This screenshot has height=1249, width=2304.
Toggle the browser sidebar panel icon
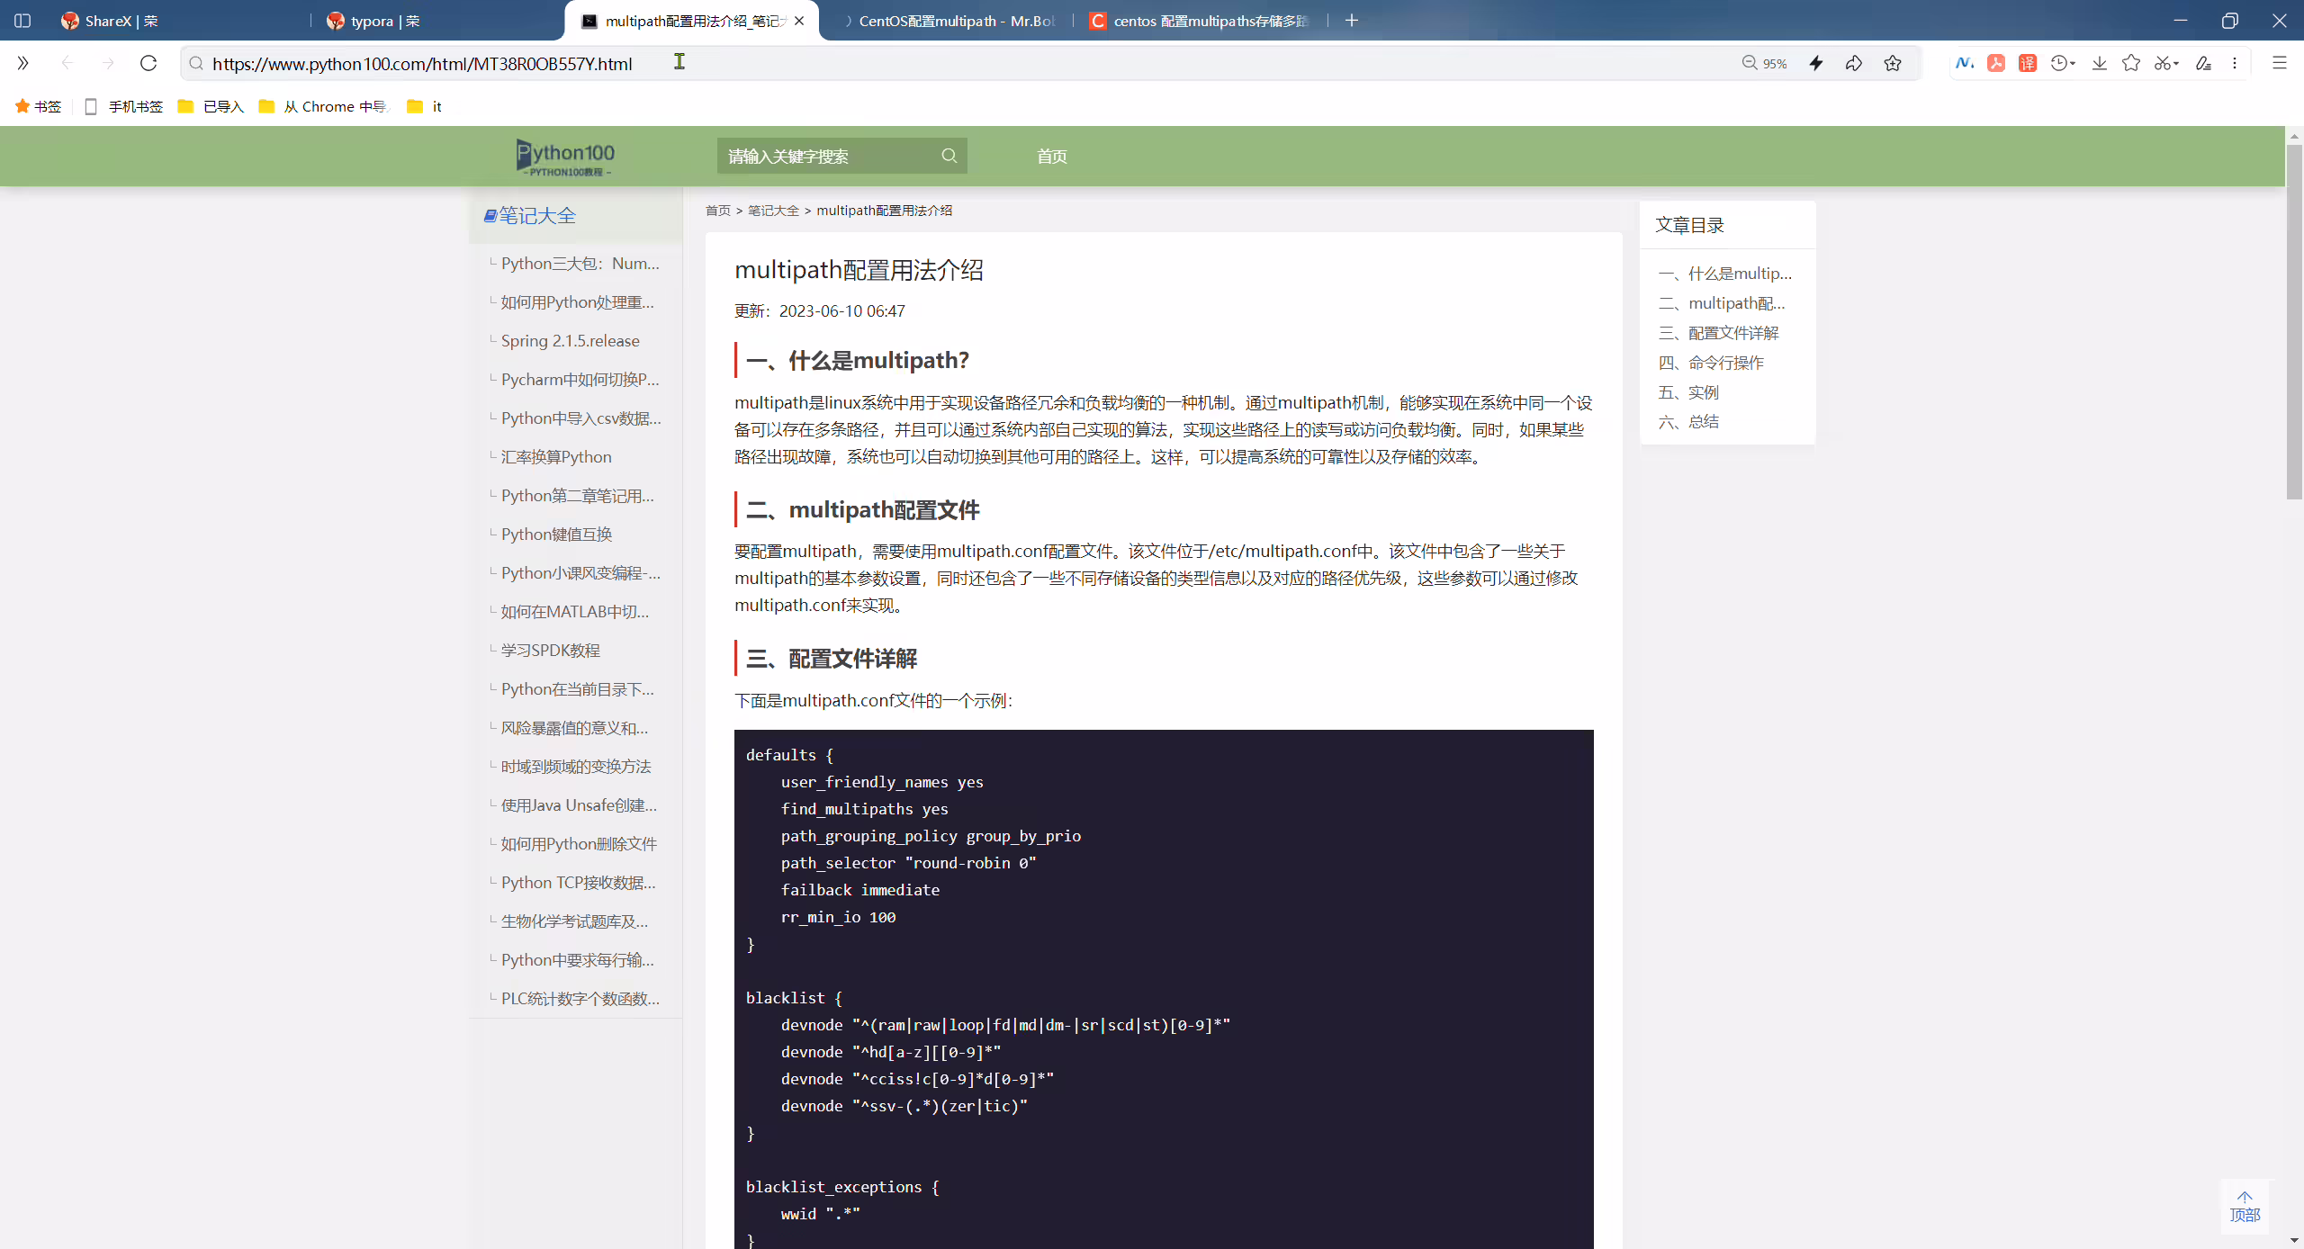[x=22, y=21]
